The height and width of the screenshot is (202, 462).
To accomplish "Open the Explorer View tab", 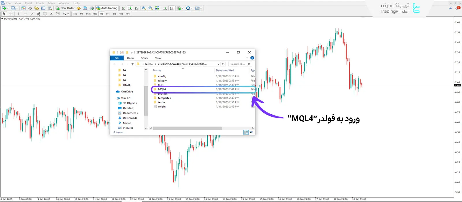I will coord(158,58).
